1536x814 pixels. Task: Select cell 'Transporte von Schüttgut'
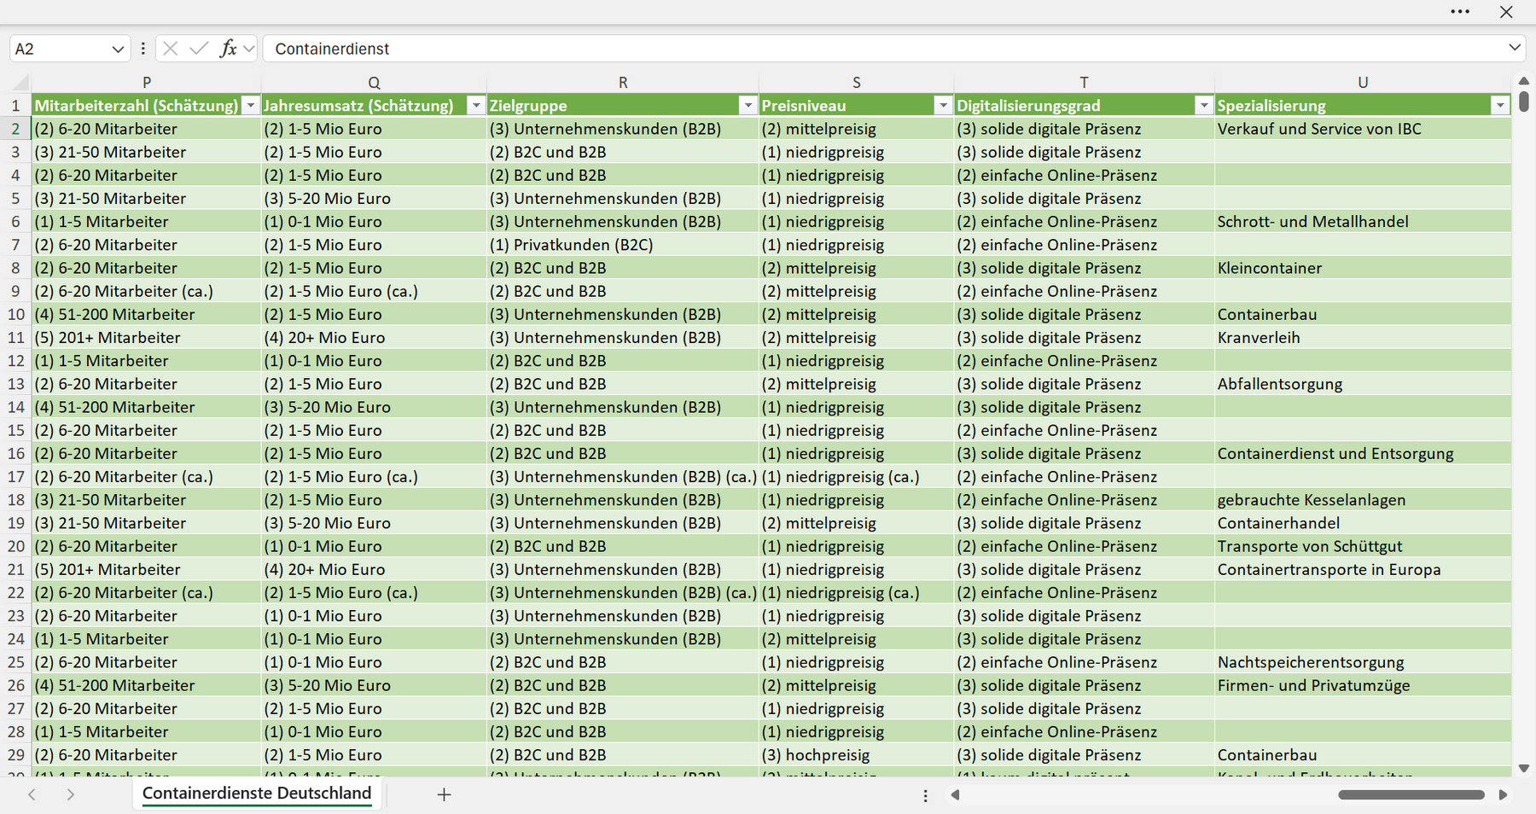coord(1363,546)
